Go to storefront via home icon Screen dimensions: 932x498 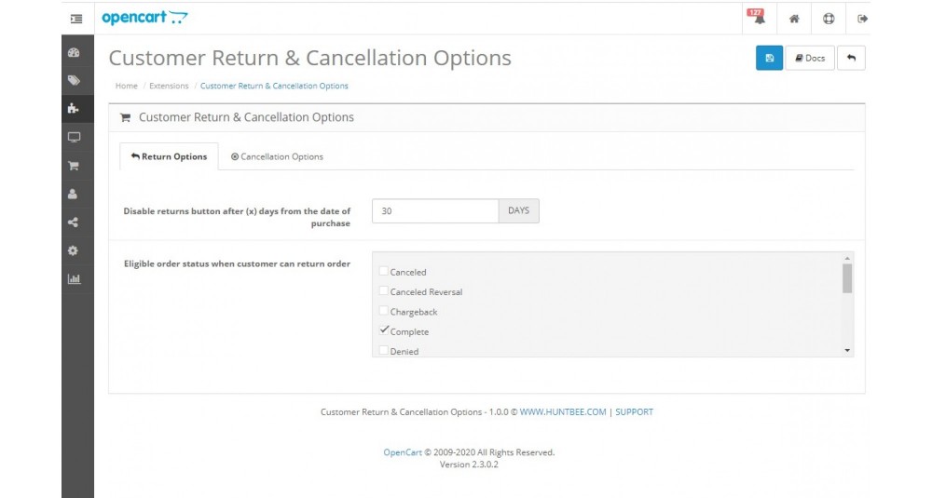(794, 19)
